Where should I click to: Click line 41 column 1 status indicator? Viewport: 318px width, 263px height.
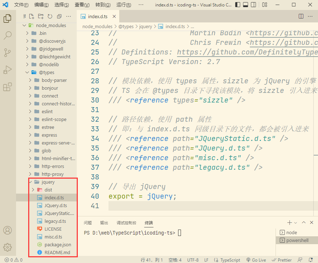(152, 260)
